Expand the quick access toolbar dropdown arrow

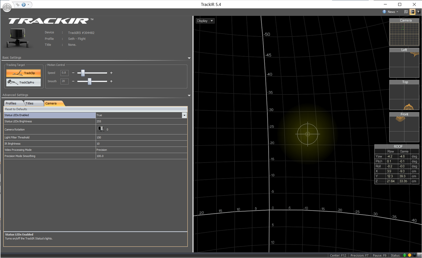28,5
